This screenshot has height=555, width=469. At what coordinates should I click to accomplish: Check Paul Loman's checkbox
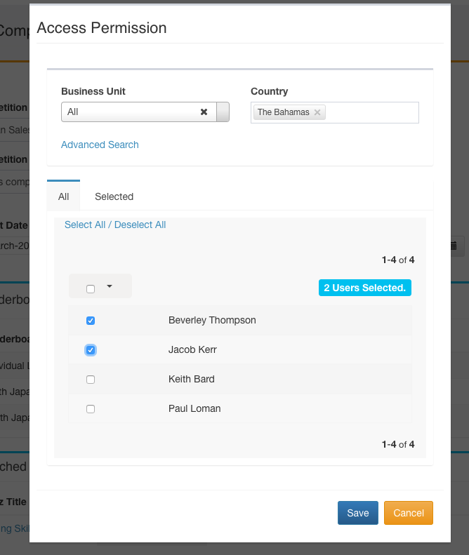[91, 409]
